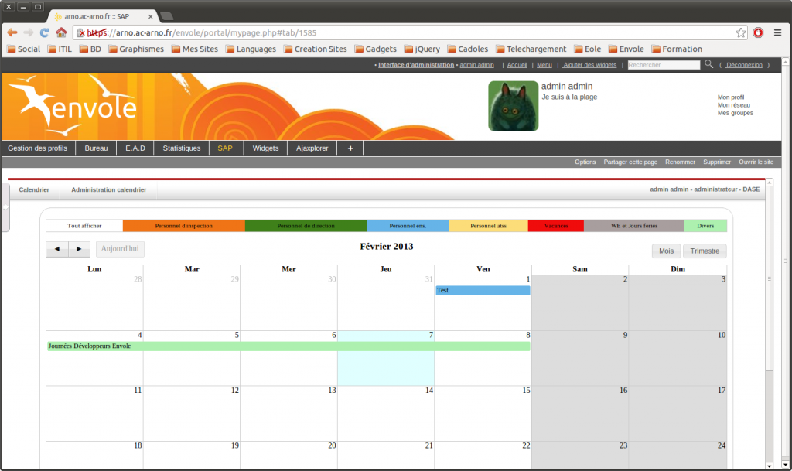Click the Rechercher search field
This screenshot has height=471, width=792.
point(663,65)
